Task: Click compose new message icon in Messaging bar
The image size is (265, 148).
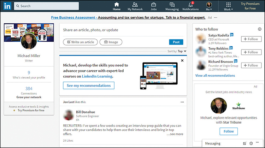Action: pyautogui.click(x=245, y=143)
